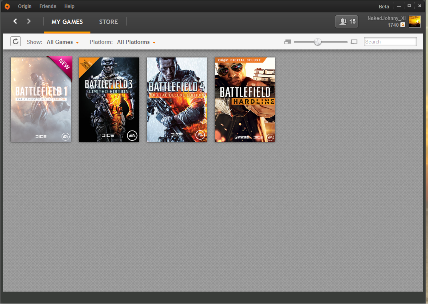
Task: Click the Origin Points icon beside 1740
Action: coord(403,25)
